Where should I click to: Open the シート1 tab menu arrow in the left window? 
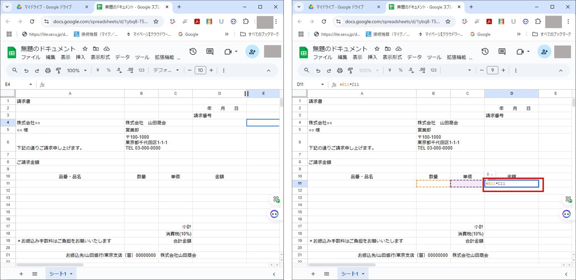click(71, 274)
